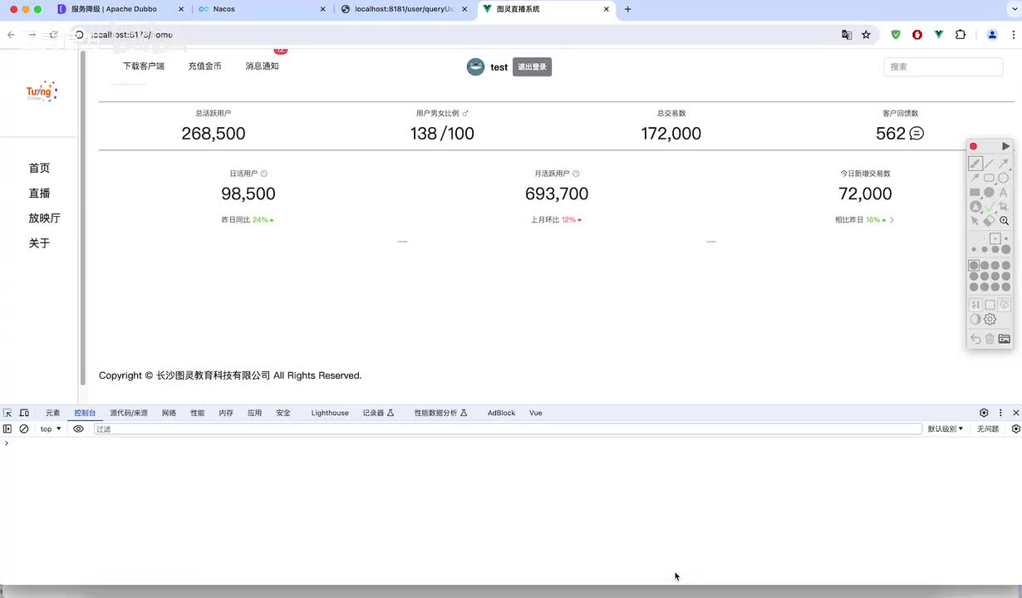Select the crop tool in palette
Viewport: 1022px width, 598px height.
tap(1004, 207)
